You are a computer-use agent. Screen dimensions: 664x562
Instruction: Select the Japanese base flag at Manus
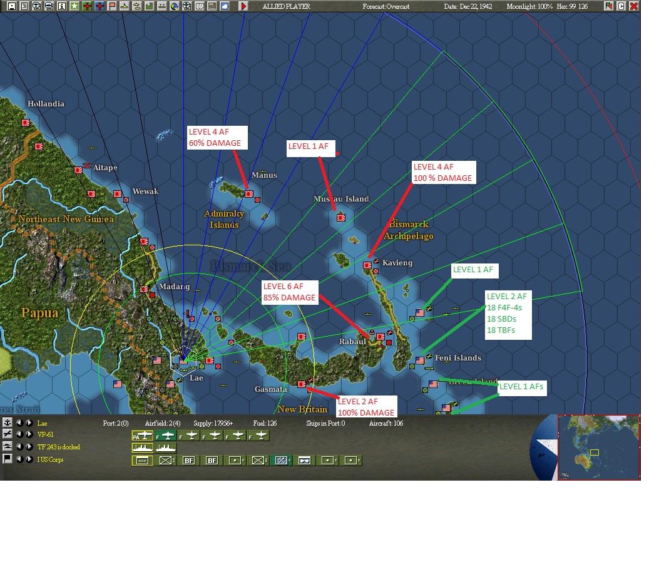coord(249,194)
